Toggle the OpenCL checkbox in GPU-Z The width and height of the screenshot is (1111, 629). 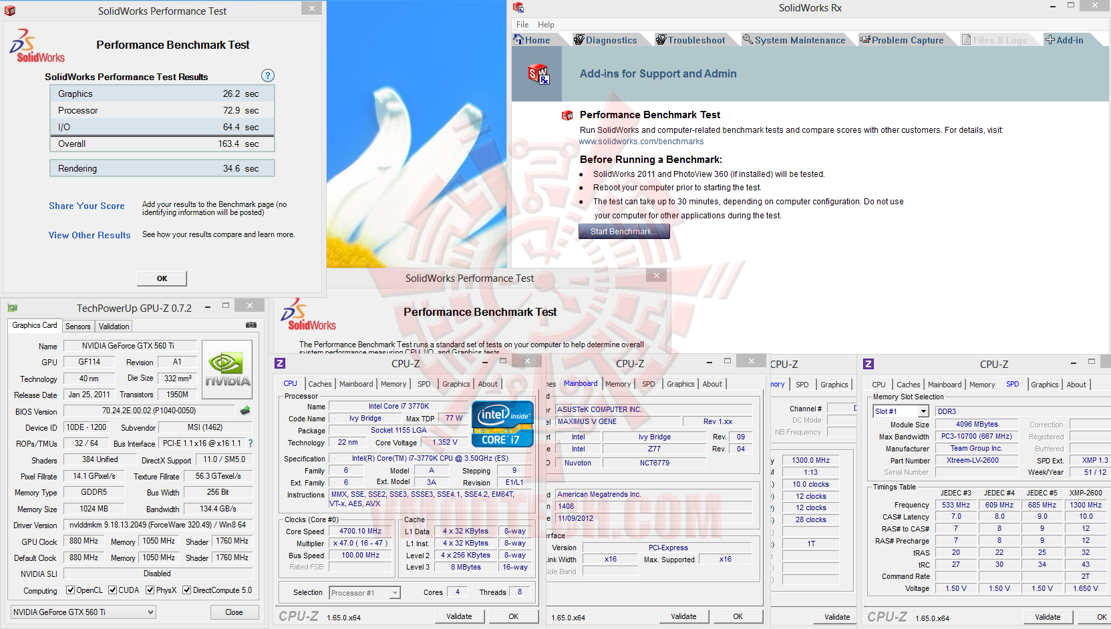coord(70,590)
